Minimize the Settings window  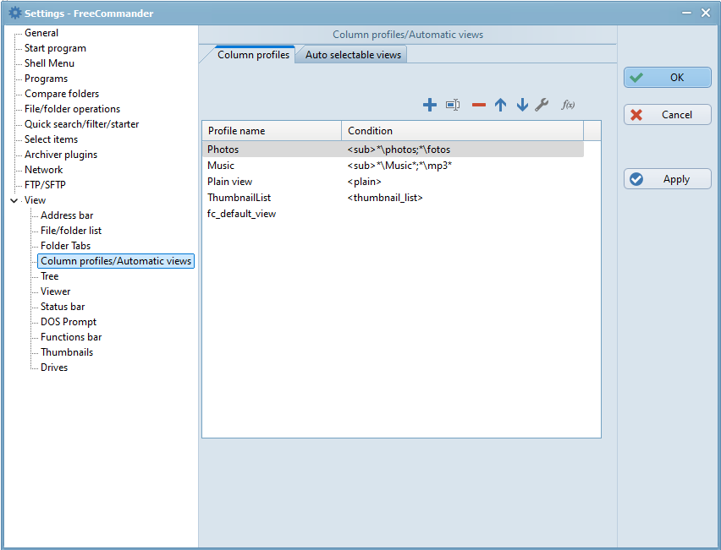click(686, 13)
